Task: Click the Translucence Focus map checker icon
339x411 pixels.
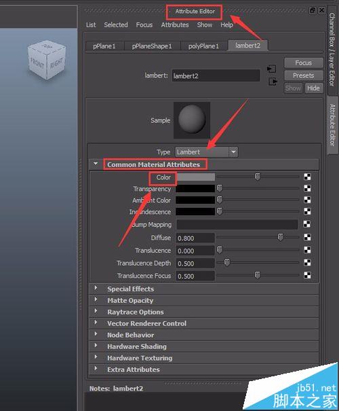Action: [x=307, y=275]
